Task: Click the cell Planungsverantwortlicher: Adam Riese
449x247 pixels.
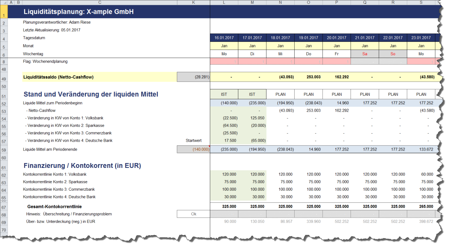Action: tap(57, 22)
